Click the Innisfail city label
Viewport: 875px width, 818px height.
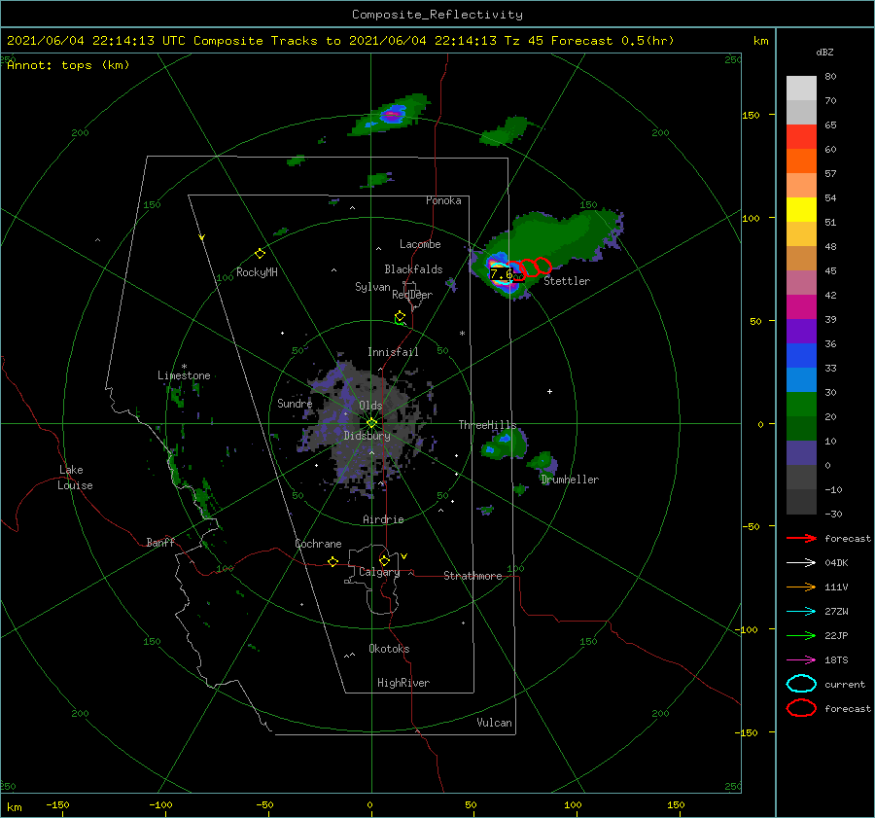(x=393, y=352)
